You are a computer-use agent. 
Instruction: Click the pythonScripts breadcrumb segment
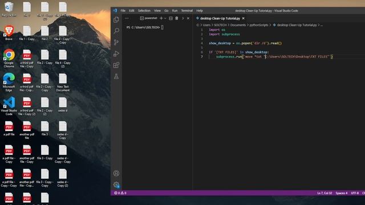tap(259, 25)
